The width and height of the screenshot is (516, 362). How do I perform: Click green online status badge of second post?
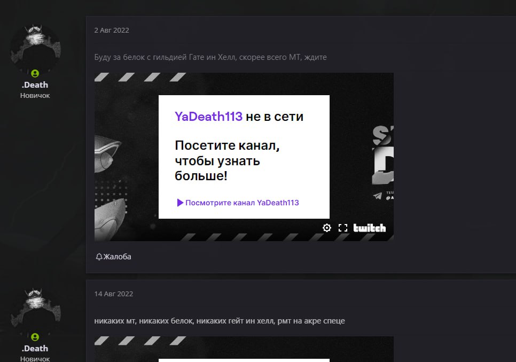click(35, 337)
